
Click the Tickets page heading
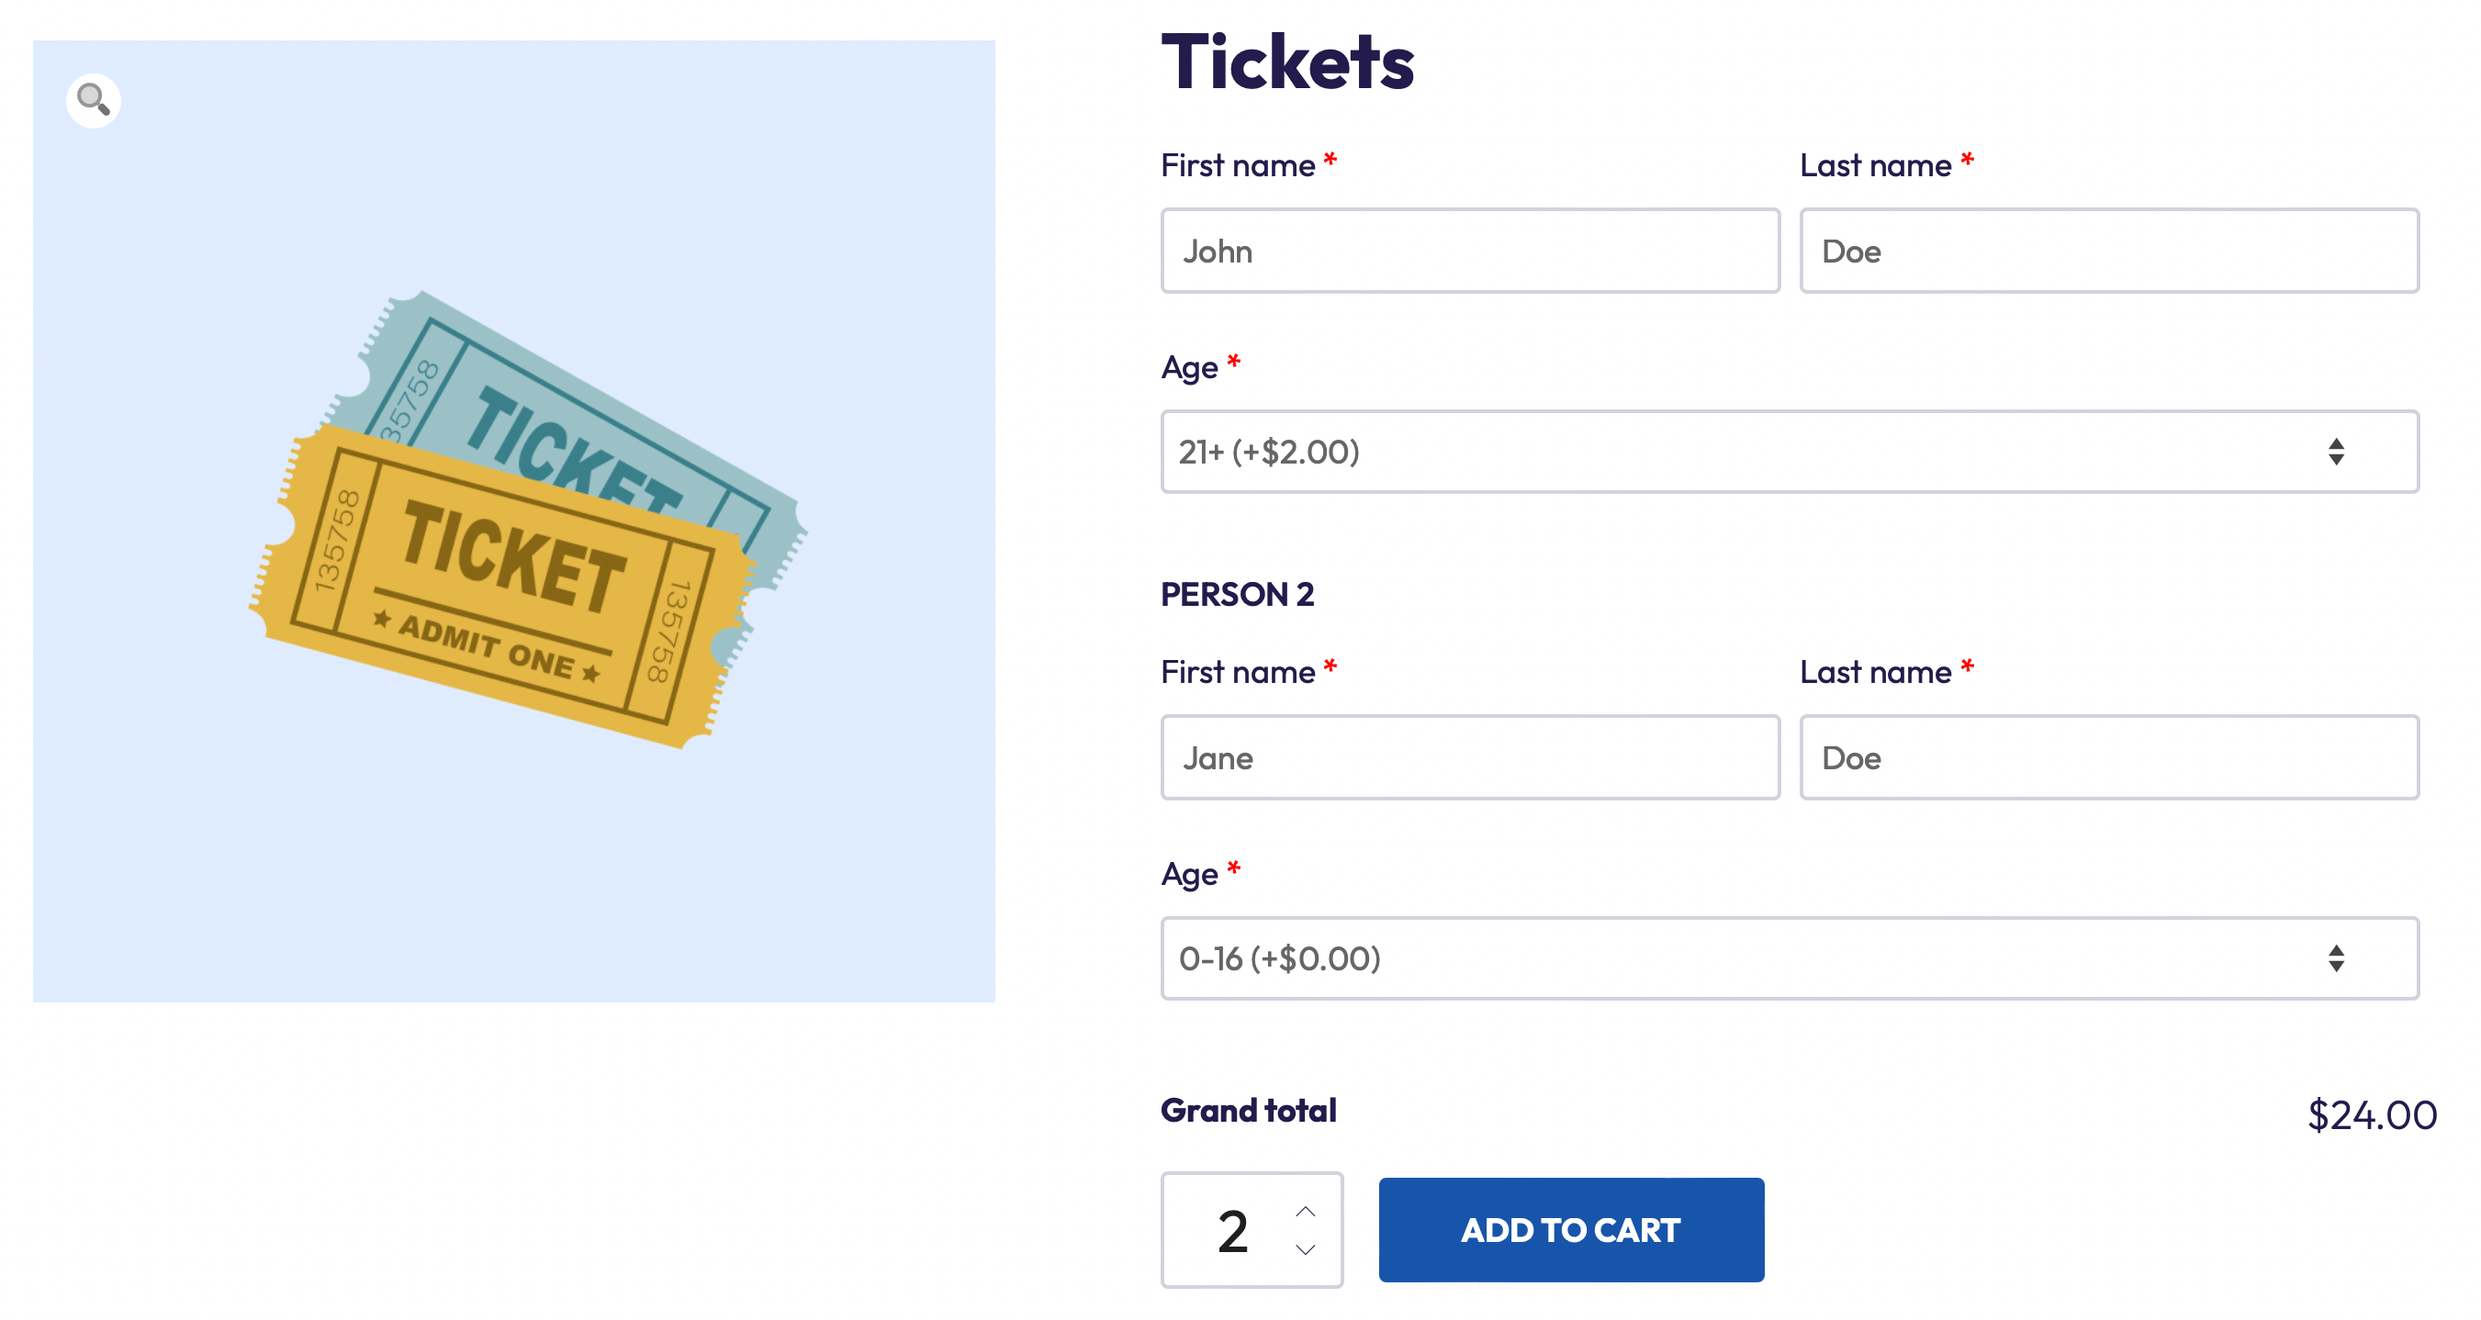coord(1286,62)
